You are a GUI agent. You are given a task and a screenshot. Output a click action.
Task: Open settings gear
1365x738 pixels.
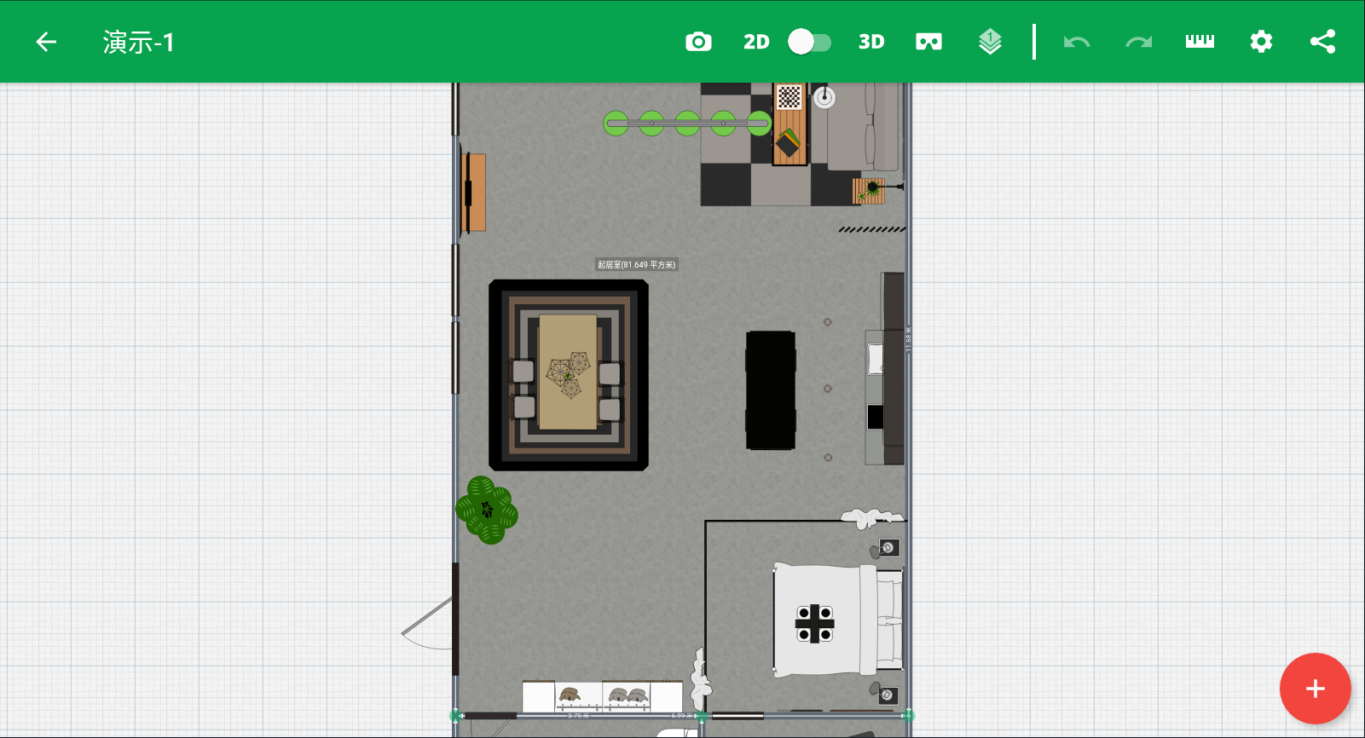1261,42
